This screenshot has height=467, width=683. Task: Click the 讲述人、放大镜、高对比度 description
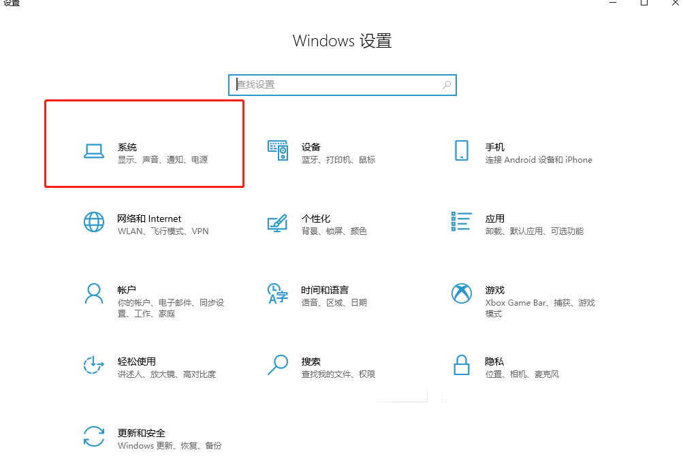(x=167, y=374)
